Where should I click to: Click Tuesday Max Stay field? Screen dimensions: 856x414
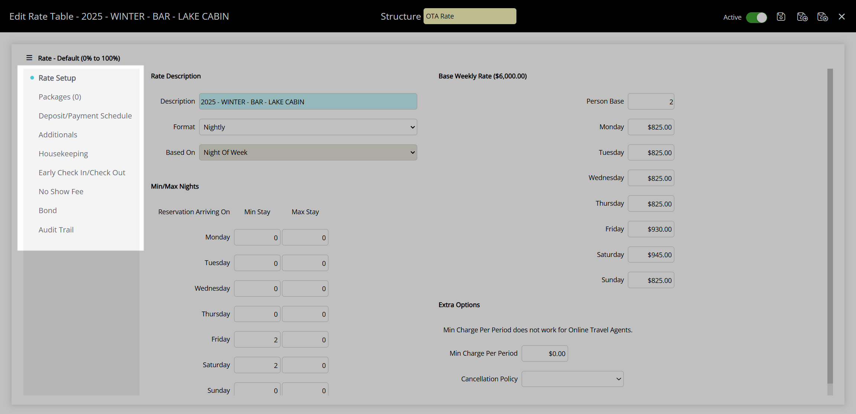coord(305,263)
